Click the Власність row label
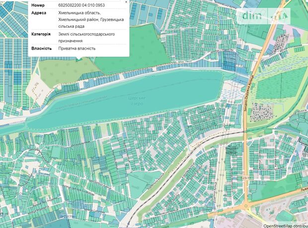The height and width of the screenshot is (228, 308). [x=41, y=48]
